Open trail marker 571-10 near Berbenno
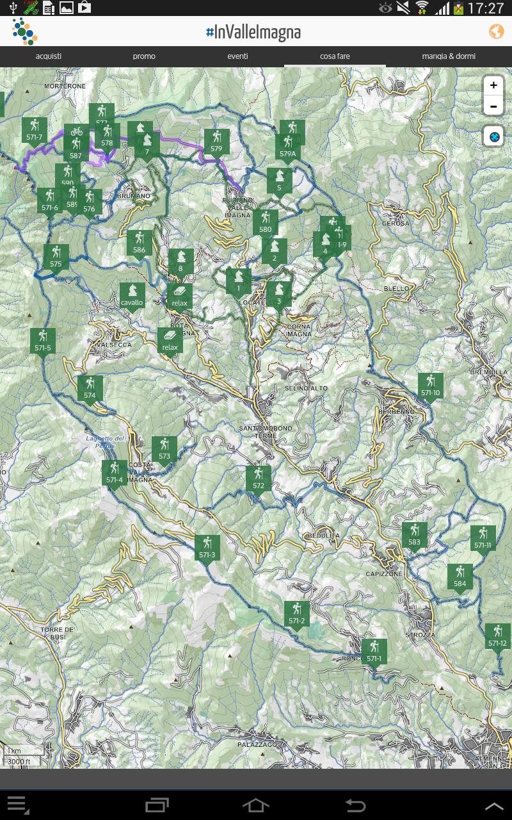 click(430, 385)
